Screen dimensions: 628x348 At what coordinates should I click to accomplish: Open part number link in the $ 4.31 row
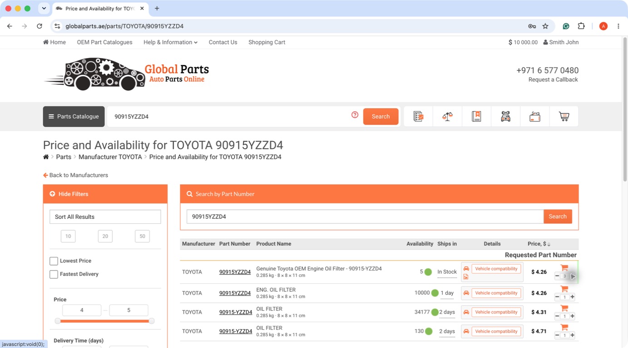coord(236,312)
